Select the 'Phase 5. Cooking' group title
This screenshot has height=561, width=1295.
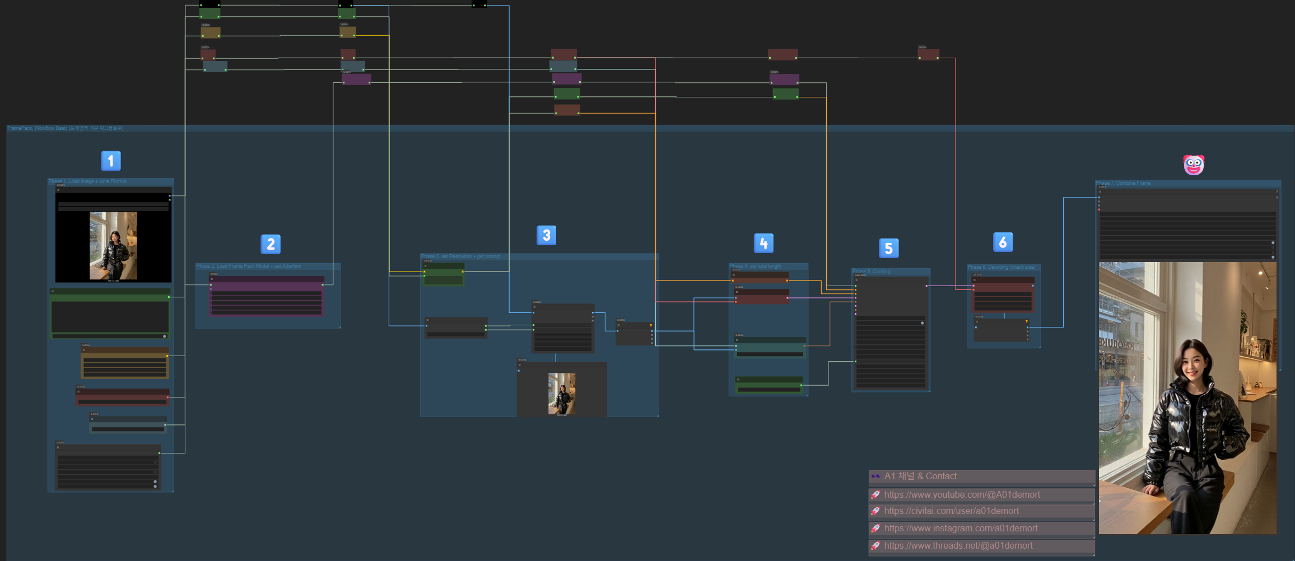click(871, 272)
